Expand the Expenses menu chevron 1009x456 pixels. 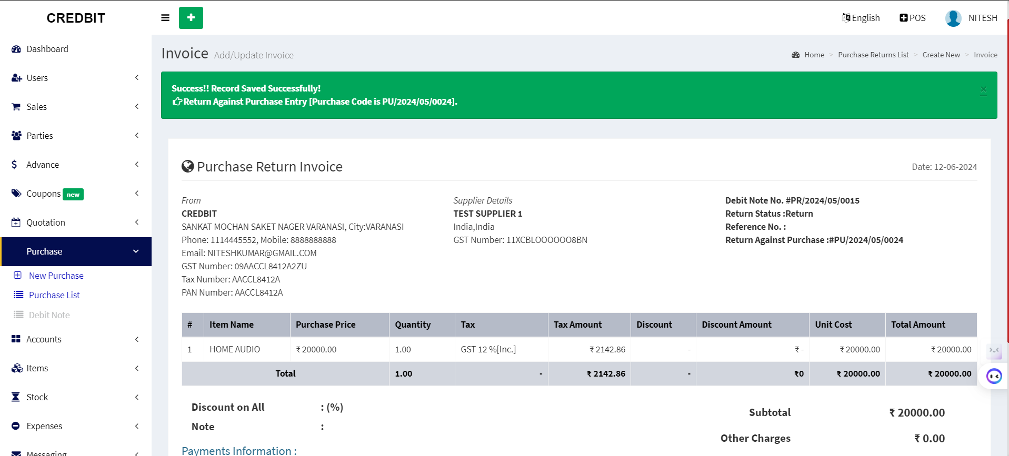click(137, 426)
